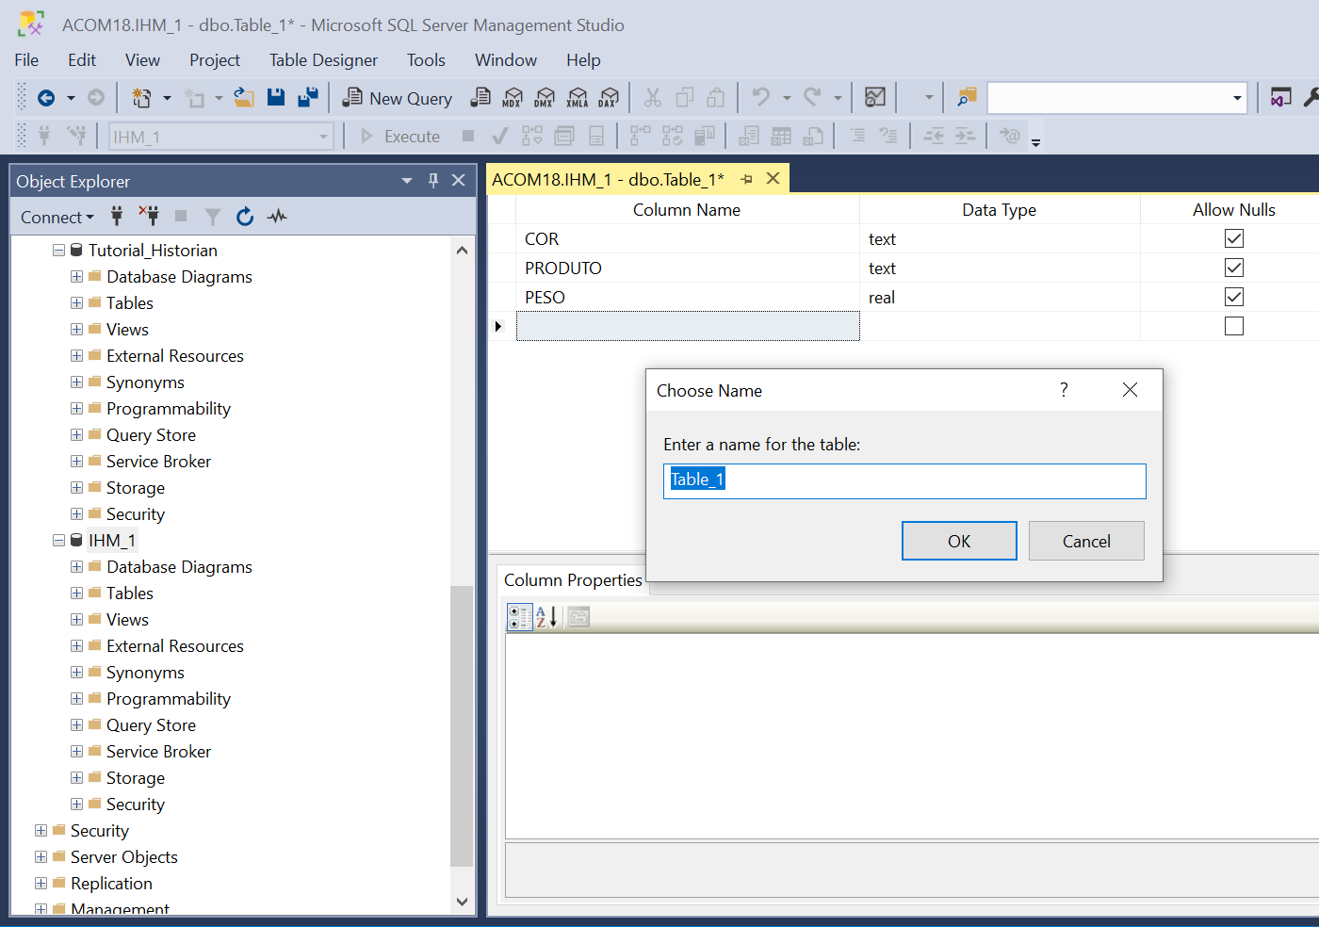Click OK in the Choose Name dialog
The height and width of the screenshot is (927, 1319).
(959, 541)
